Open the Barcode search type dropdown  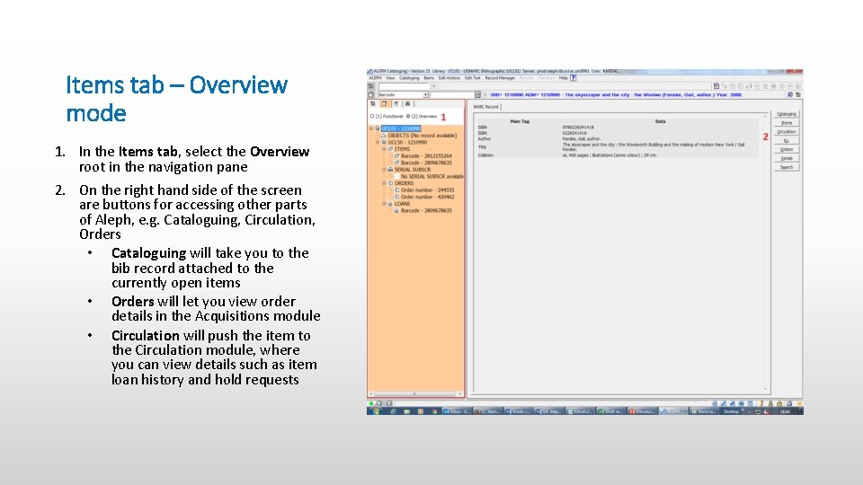(425, 94)
